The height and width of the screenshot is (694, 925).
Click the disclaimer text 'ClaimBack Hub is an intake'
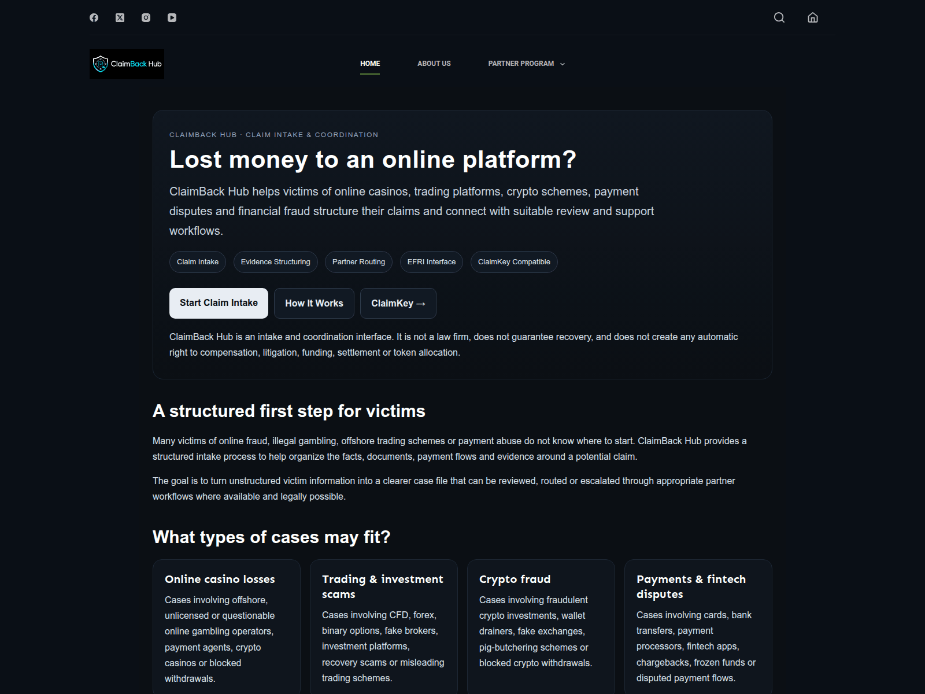tap(454, 345)
